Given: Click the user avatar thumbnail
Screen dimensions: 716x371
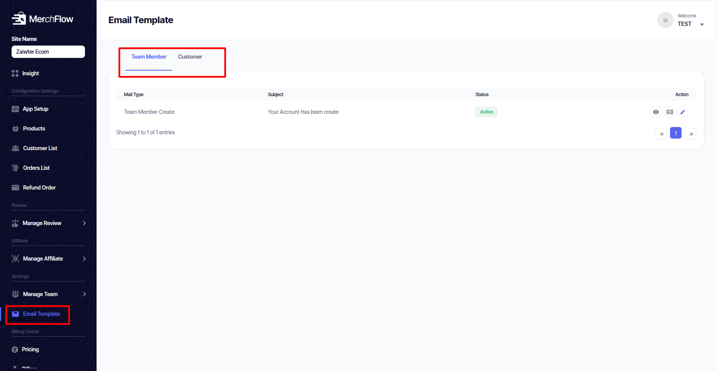Looking at the screenshot, I should [665, 20].
